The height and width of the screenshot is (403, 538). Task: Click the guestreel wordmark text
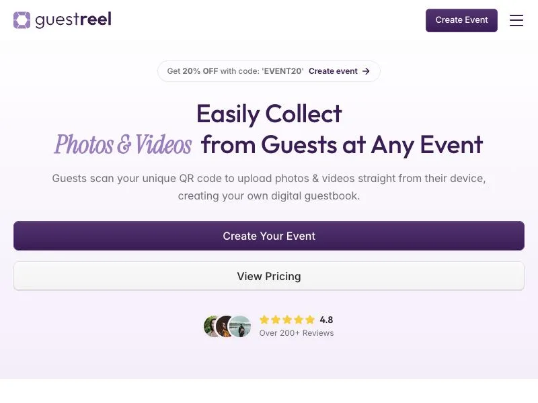73,20
